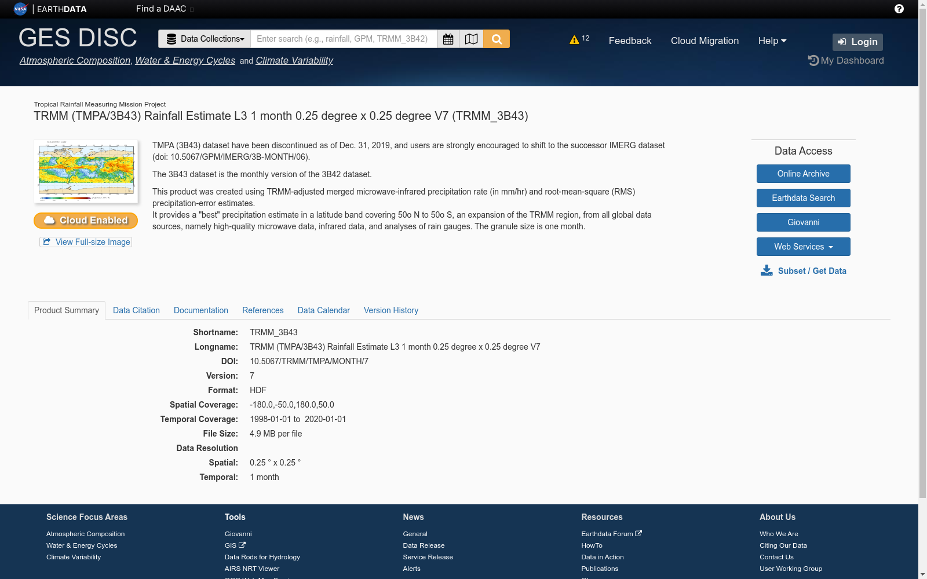This screenshot has height=579, width=927.
Task: Open the Data Release news link
Action: pos(424,545)
